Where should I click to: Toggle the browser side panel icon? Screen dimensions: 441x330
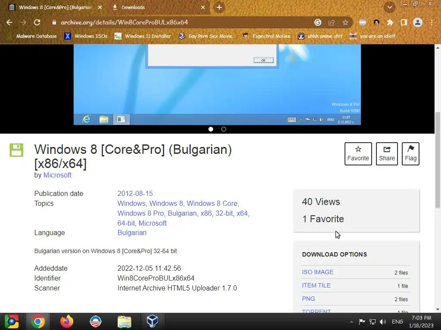(x=404, y=22)
